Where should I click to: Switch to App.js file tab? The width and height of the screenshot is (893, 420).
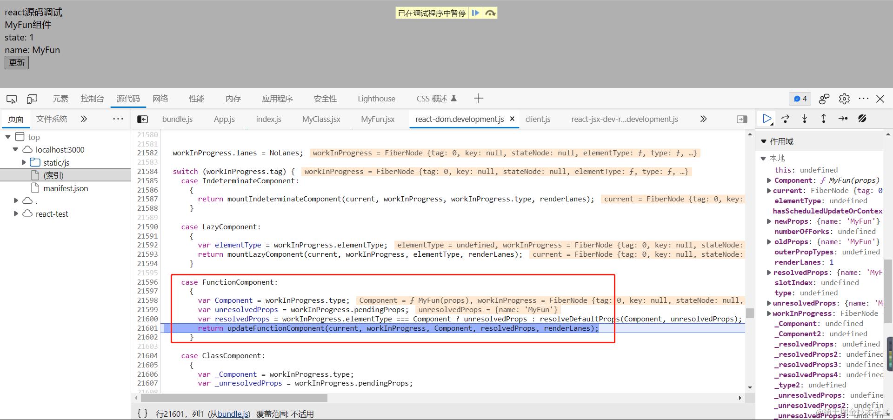224,119
